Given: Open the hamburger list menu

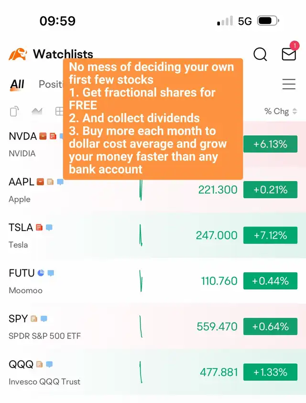Looking at the screenshot, I should (289, 85).
